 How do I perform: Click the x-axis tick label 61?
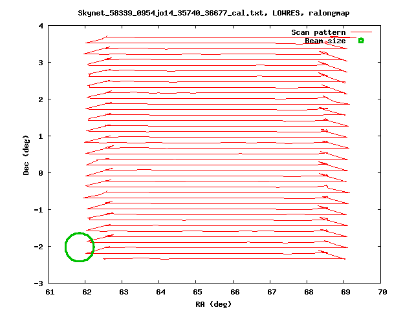pyautogui.click(x=50, y=292)
